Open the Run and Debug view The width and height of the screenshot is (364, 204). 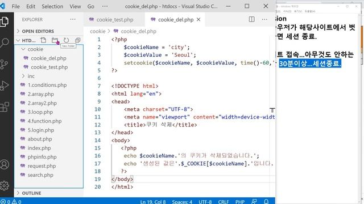[5, 86]
